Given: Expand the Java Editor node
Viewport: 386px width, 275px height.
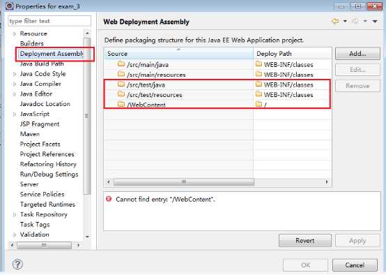Looking at the screenshot, I should pyautogui.click(x=15, y=94).
